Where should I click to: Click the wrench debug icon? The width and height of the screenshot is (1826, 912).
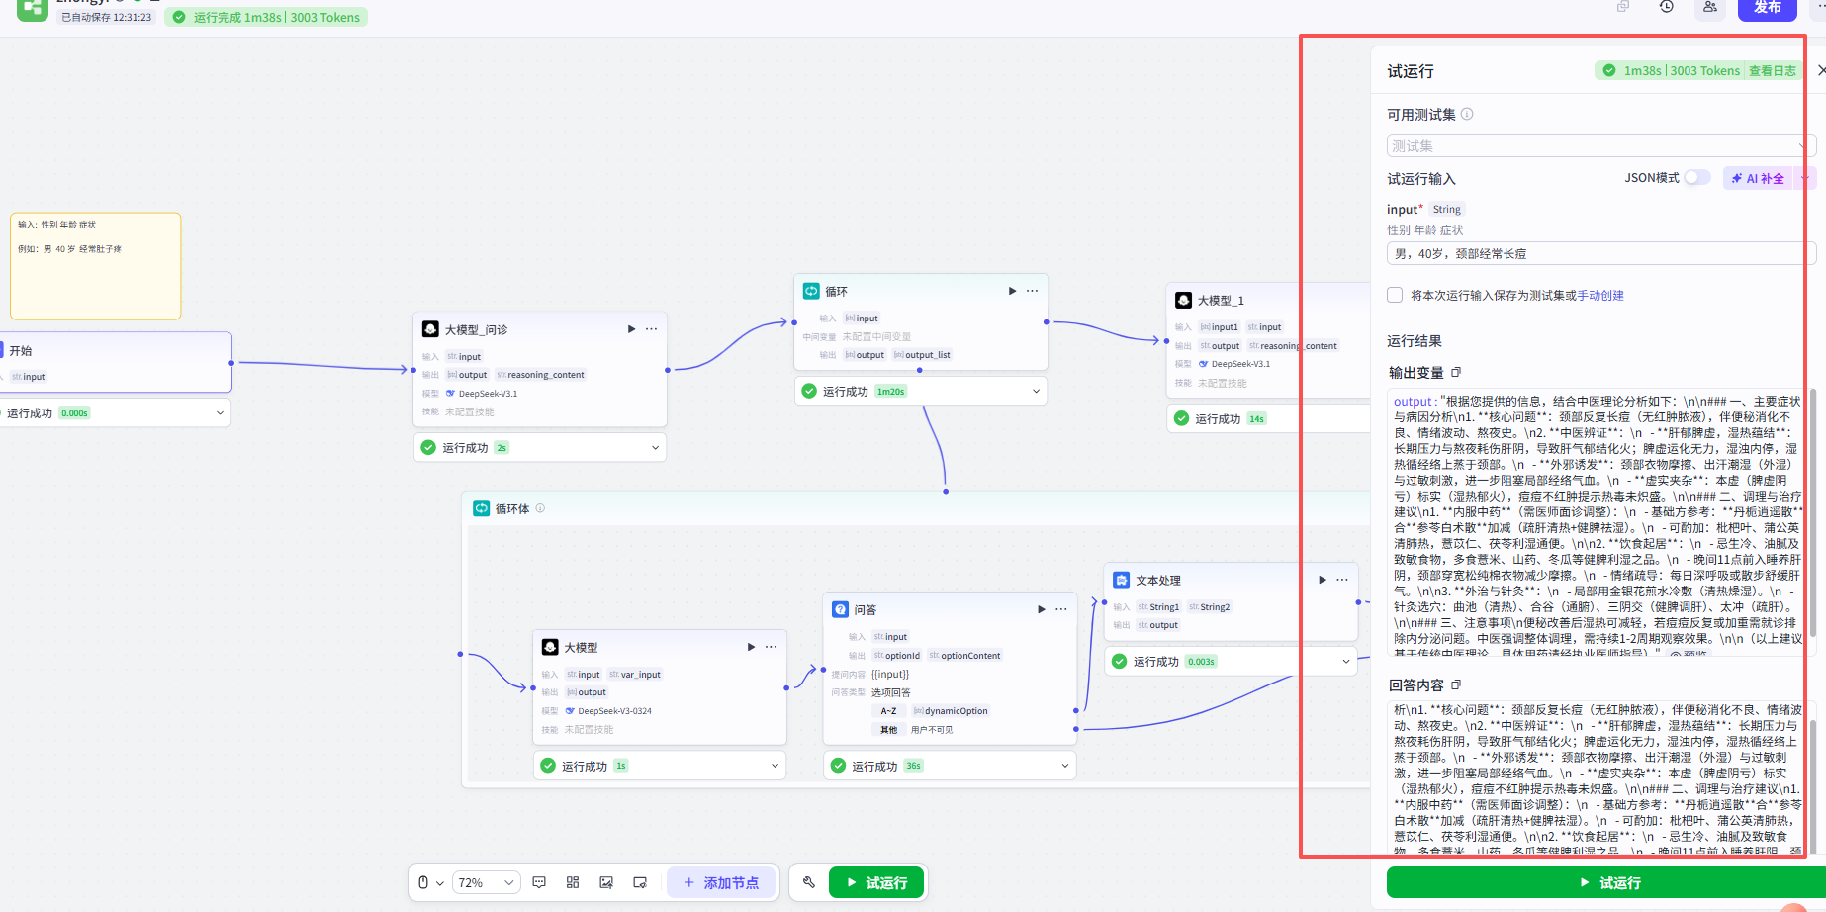[809, 882]
